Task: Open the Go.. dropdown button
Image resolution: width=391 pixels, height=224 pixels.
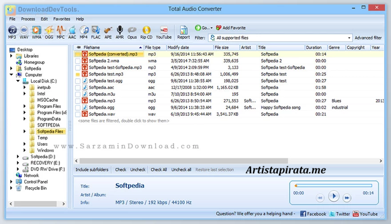Action: coord(204,28)
